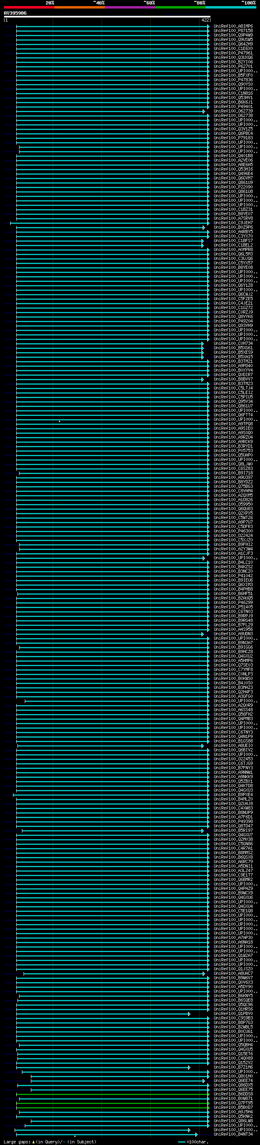Select the UniRef100_B6HF51 label
The image size is (260, 1145).
(x=233, y=594)
